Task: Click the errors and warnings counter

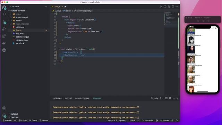Action: tap(23, 120)
